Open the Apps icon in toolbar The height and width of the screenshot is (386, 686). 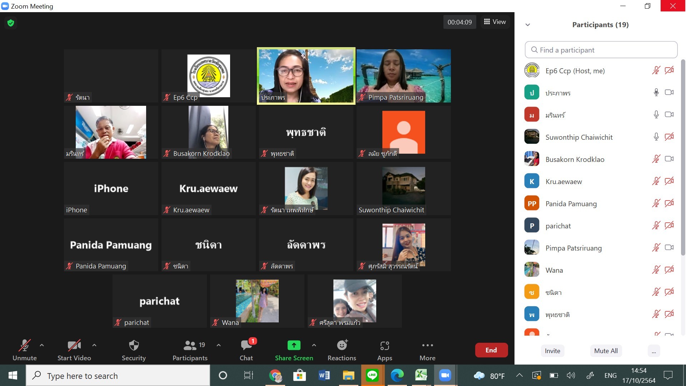(x=384, y=346)
